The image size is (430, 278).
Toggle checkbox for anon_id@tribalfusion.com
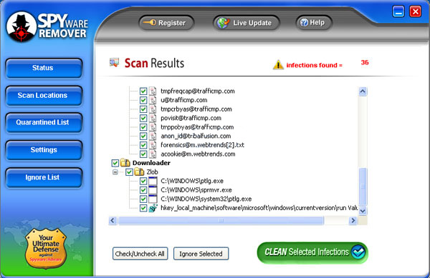coord(143,136)
